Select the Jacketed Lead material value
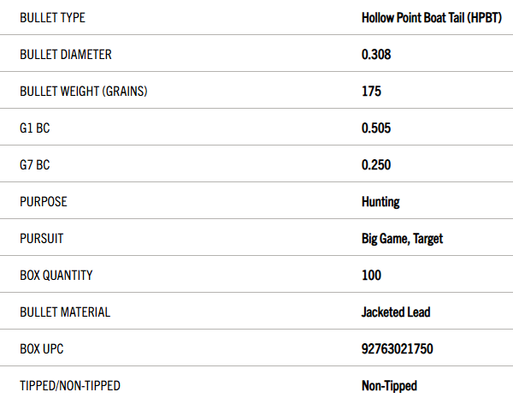The width and height of the screenshot is (513, 404). click(x=396, y=312)
